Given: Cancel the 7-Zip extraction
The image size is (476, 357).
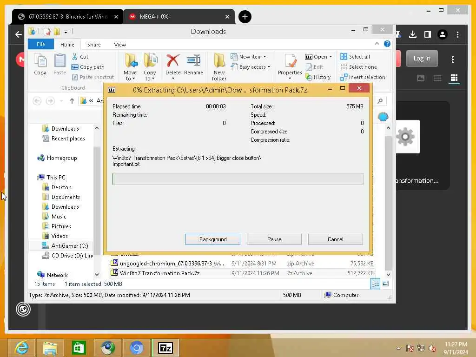Looking at the screenshot, I should click(x=336, y=239).
